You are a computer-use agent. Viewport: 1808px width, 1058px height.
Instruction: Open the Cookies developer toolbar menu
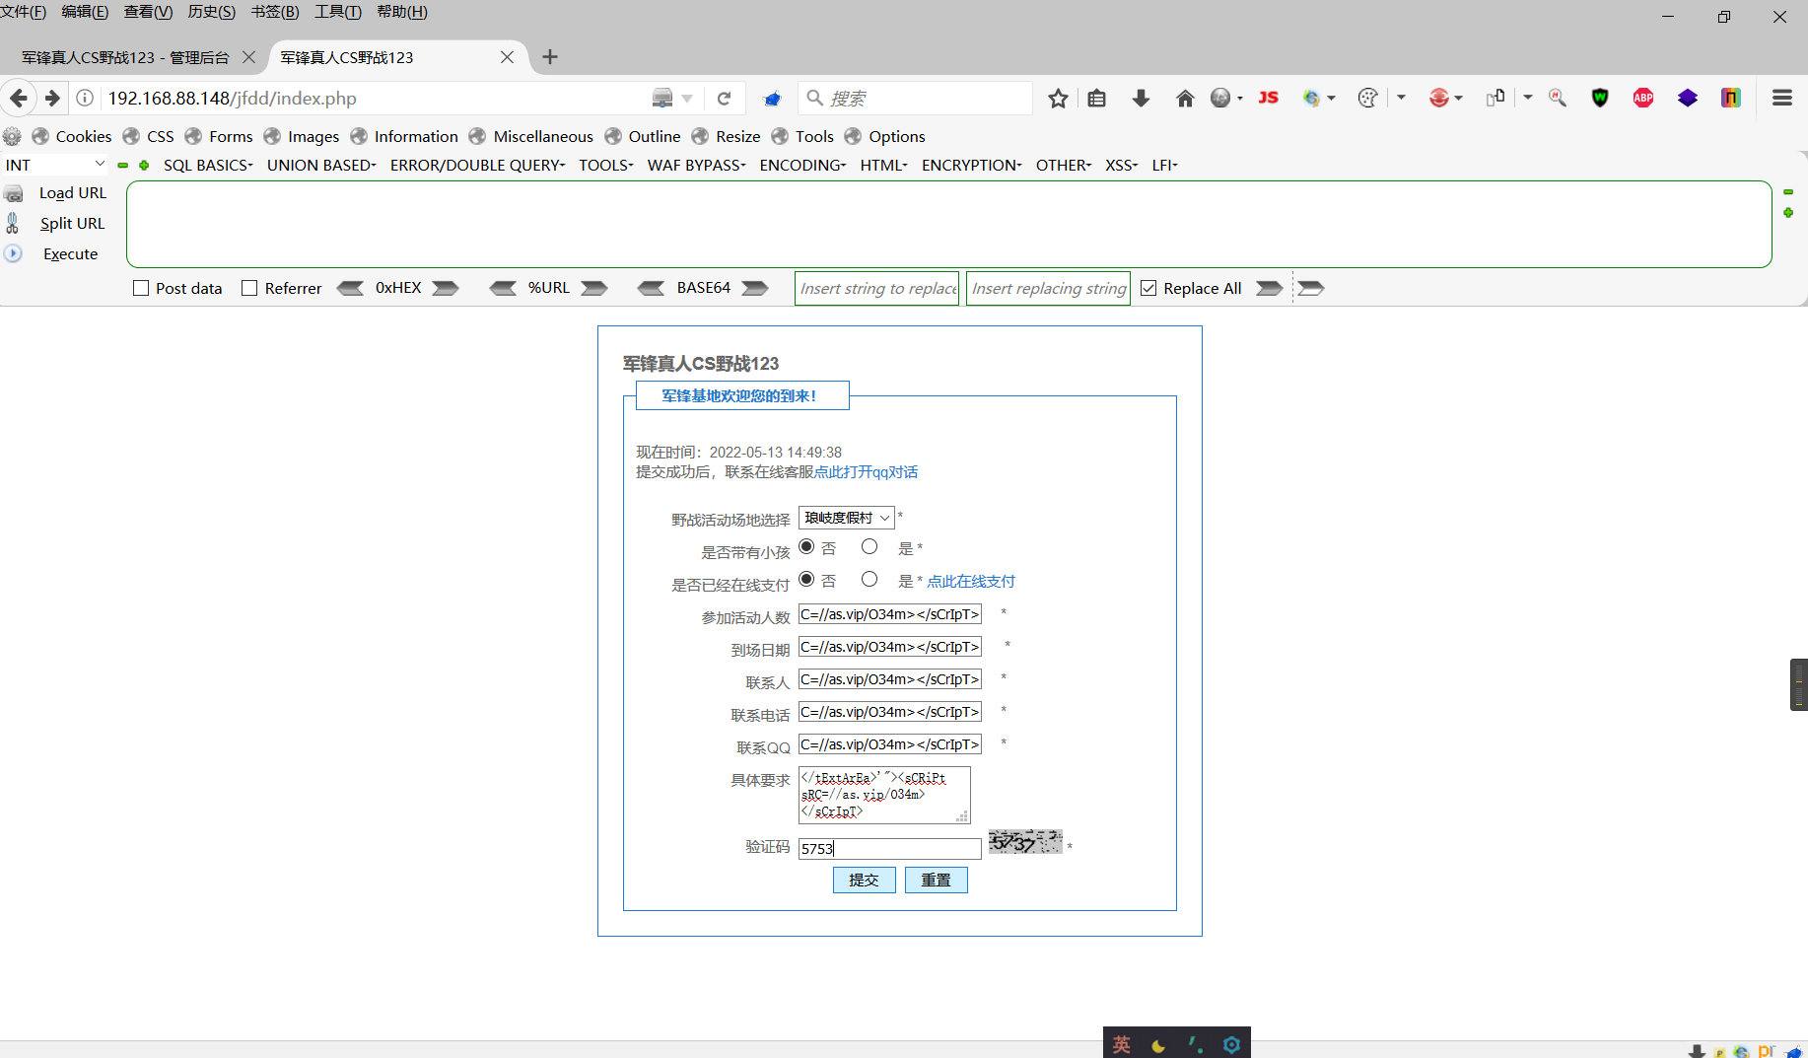[72, 136]
